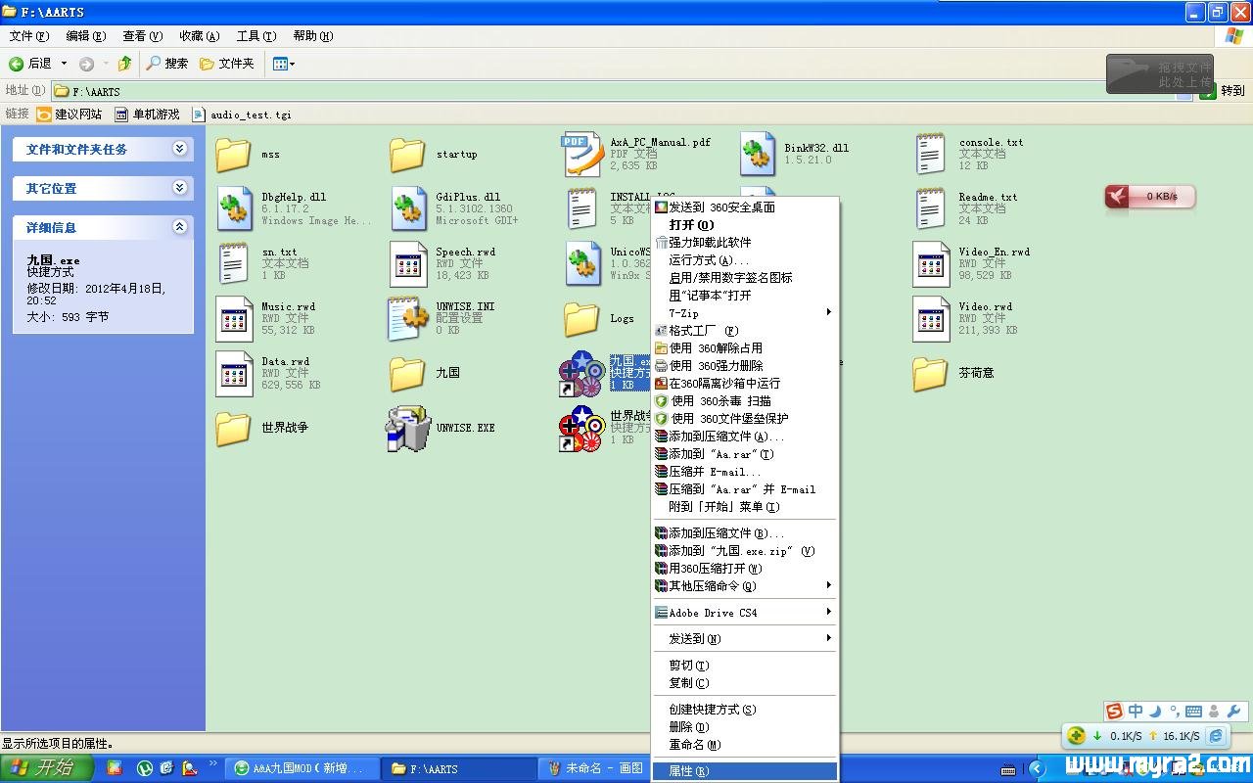Select the 世界战争 folder
Screen dimensions: 1253x783
(260, 428)
